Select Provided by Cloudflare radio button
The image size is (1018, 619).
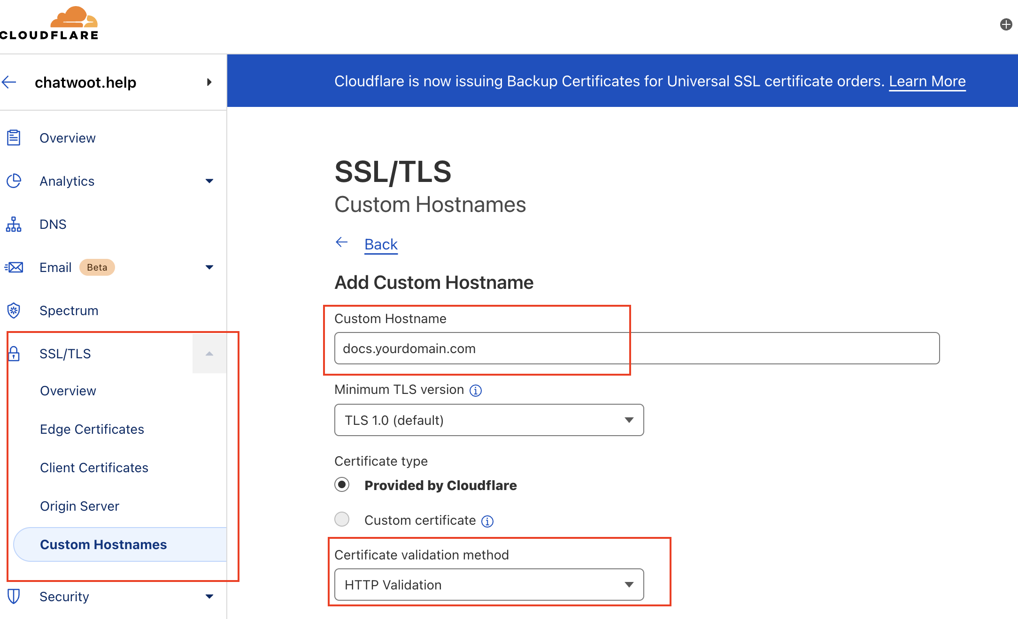[342, 484]
